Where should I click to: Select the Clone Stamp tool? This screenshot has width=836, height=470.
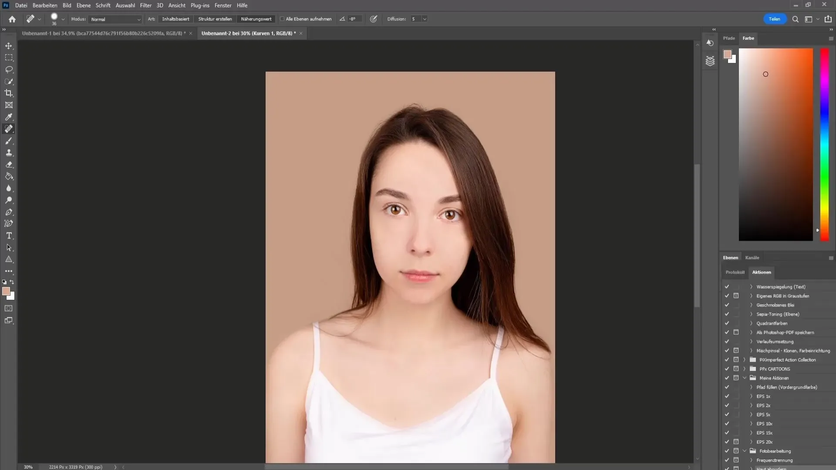(x=9, y=153)
